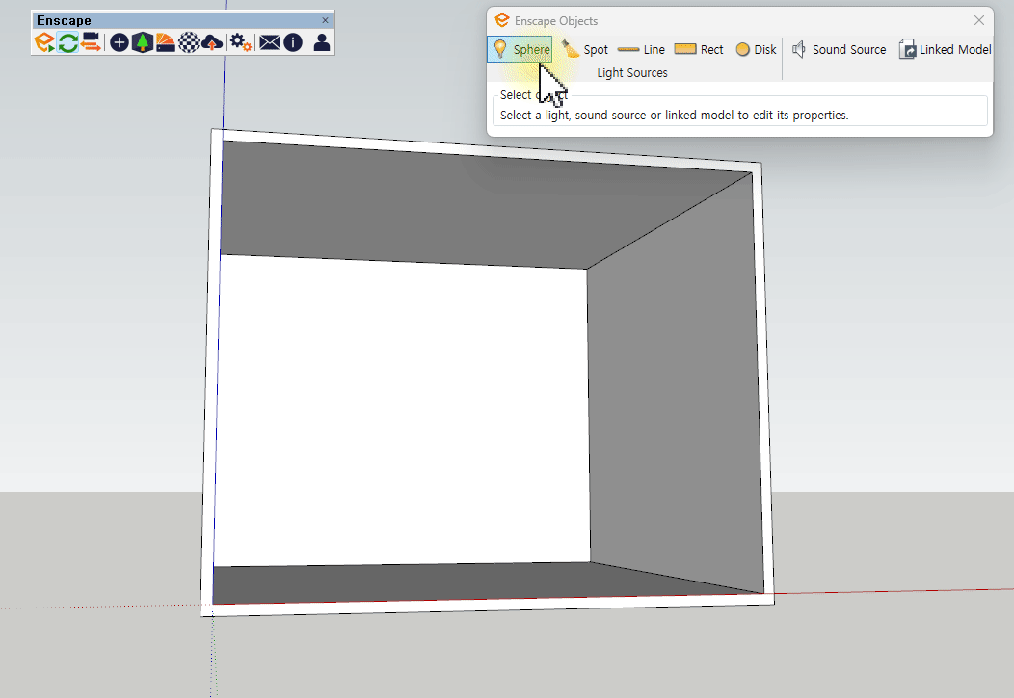The width and height of the screenshot is (1014, 698).
Task: Choose the Rect light source
Action: pyautogui.click(x=699, y=50)
